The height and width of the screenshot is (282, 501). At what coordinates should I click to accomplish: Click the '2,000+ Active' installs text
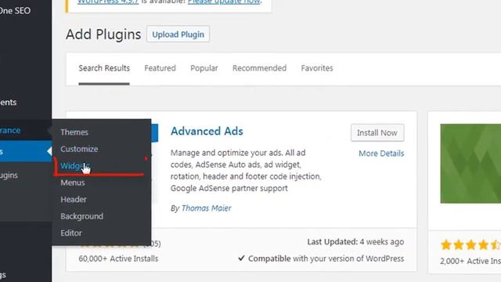470,261
